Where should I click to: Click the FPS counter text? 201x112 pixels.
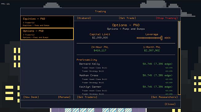(x=6, y=4)
